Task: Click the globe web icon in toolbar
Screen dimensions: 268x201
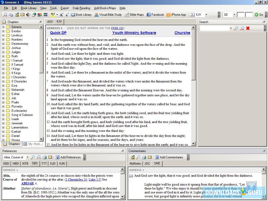Action: pos(34,15)
